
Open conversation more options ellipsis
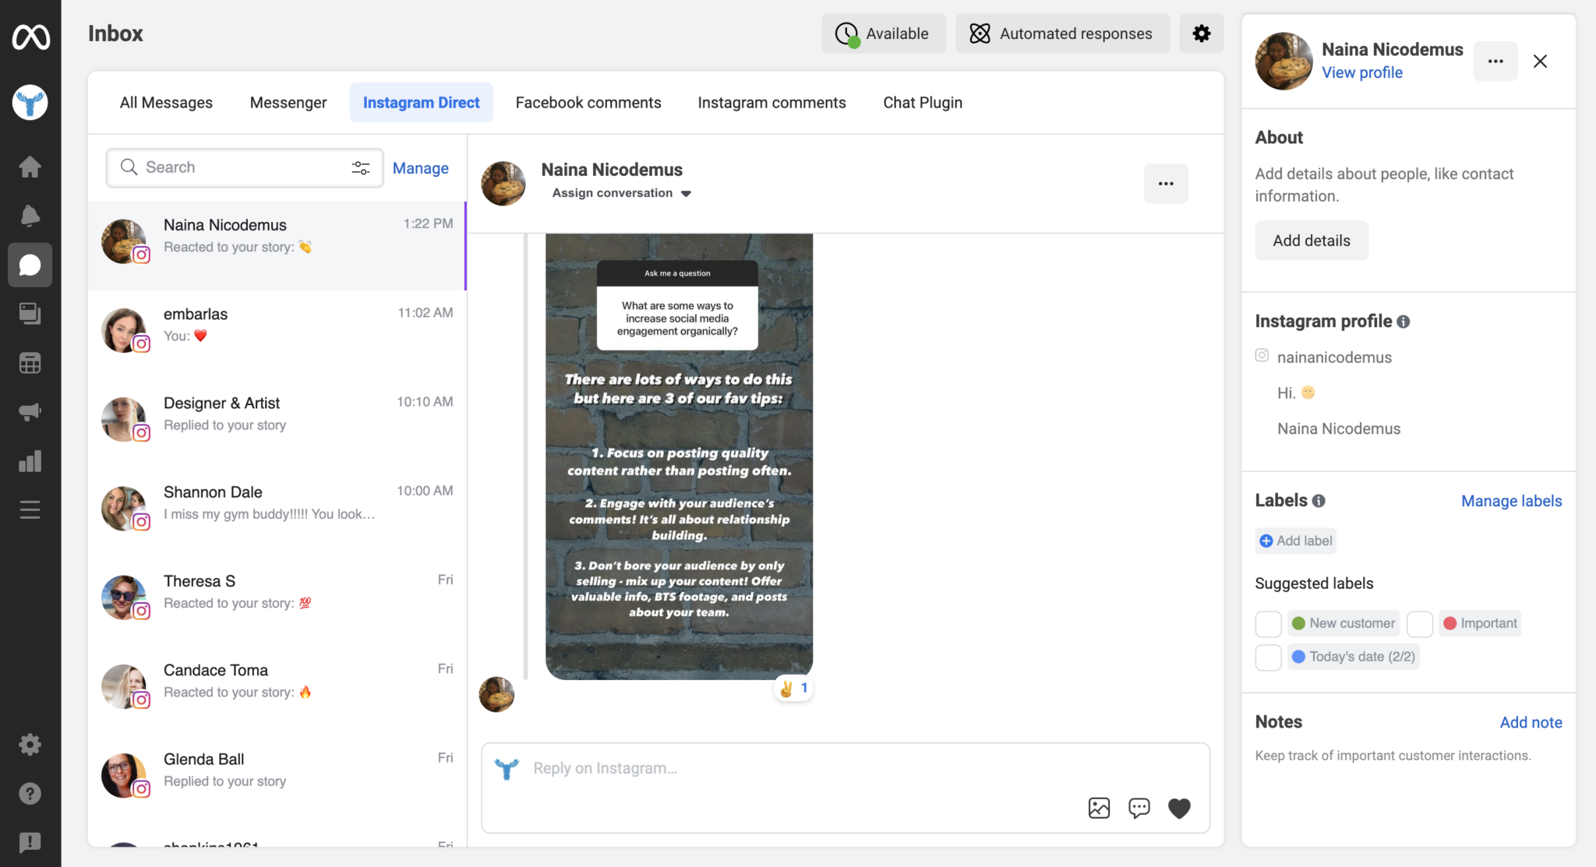point(1166,184)
